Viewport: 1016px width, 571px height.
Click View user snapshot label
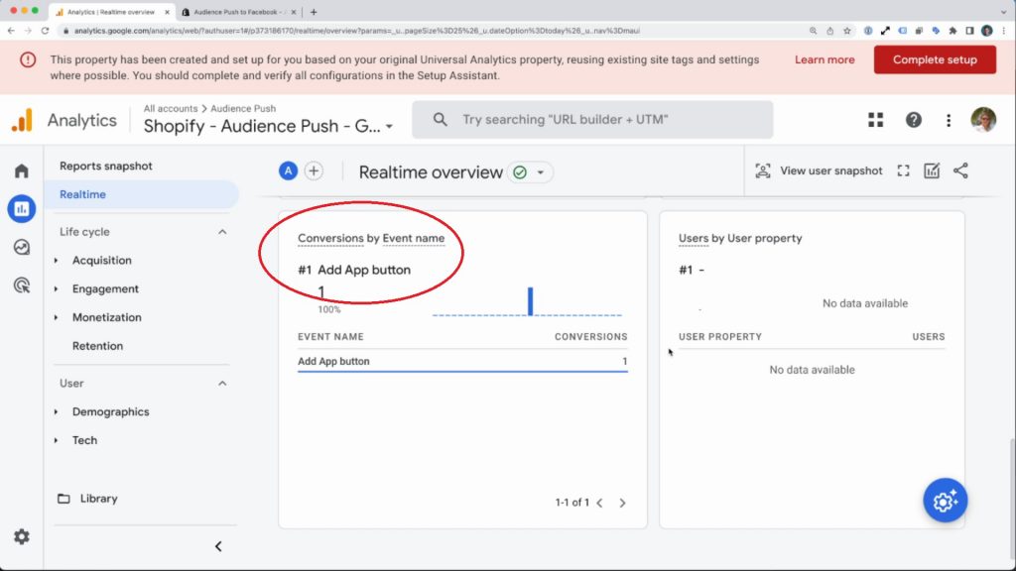[x=830, y=171]
